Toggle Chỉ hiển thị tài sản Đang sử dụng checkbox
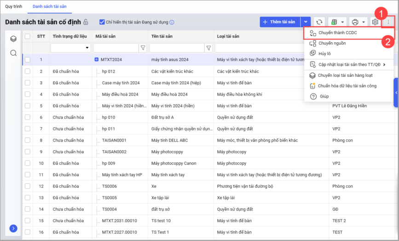This screenshot has width=399, height=241. [x=102, y=22]
